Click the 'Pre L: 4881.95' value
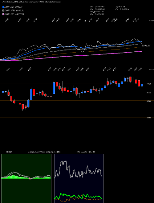Image resolution: width=154 pixels, height=203 pixels. pos(97,12)
